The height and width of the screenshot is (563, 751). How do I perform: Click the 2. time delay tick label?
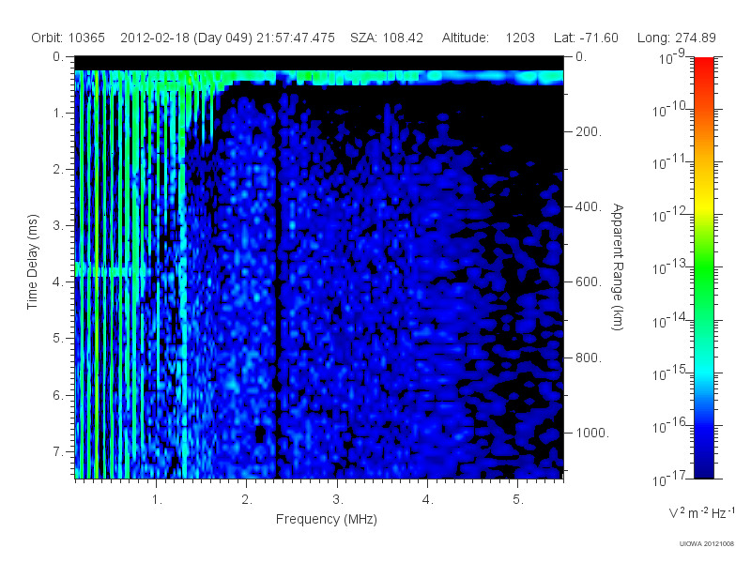[x=57, y=170]
